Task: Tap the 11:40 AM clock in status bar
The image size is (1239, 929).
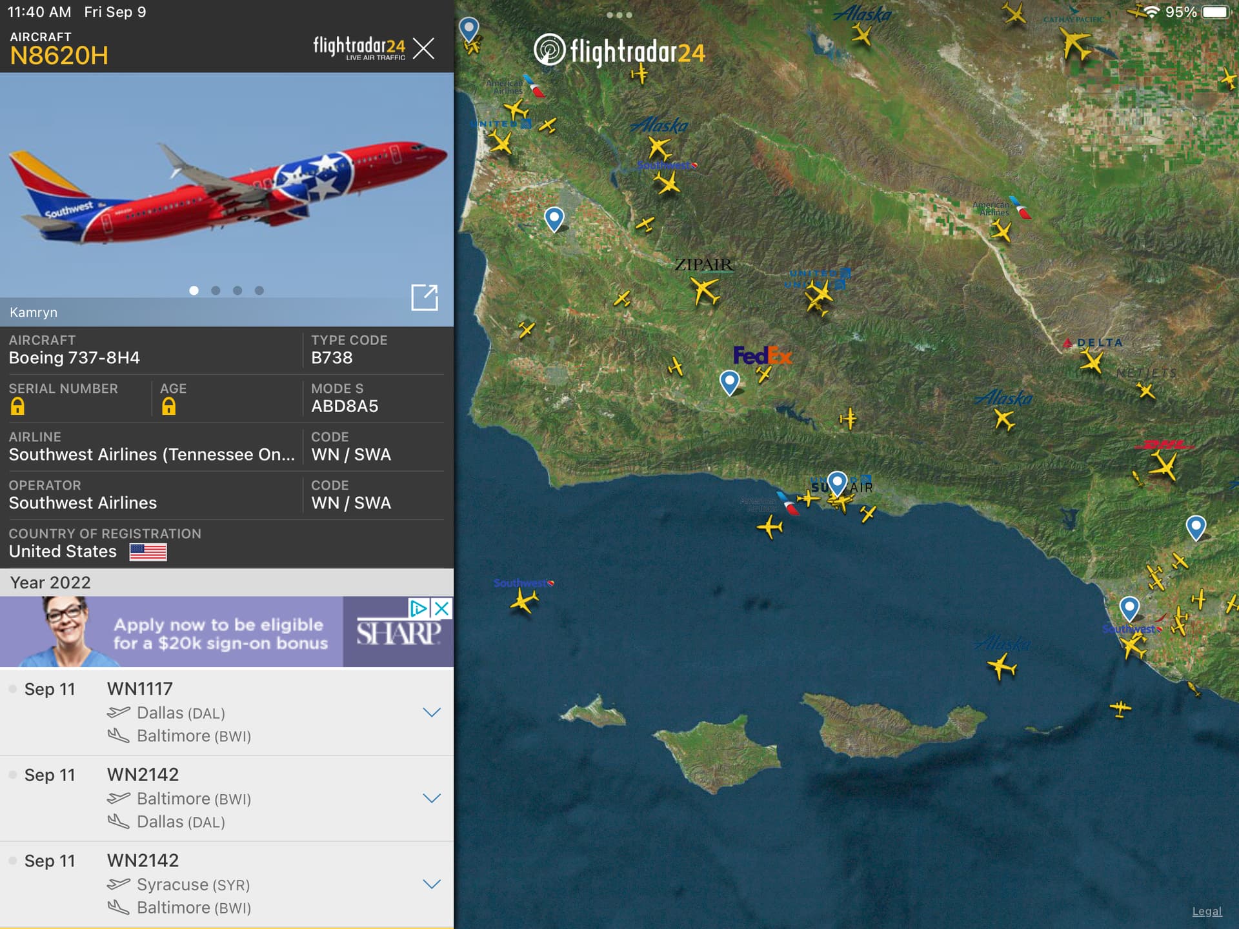Action: (x=39, y=12)
